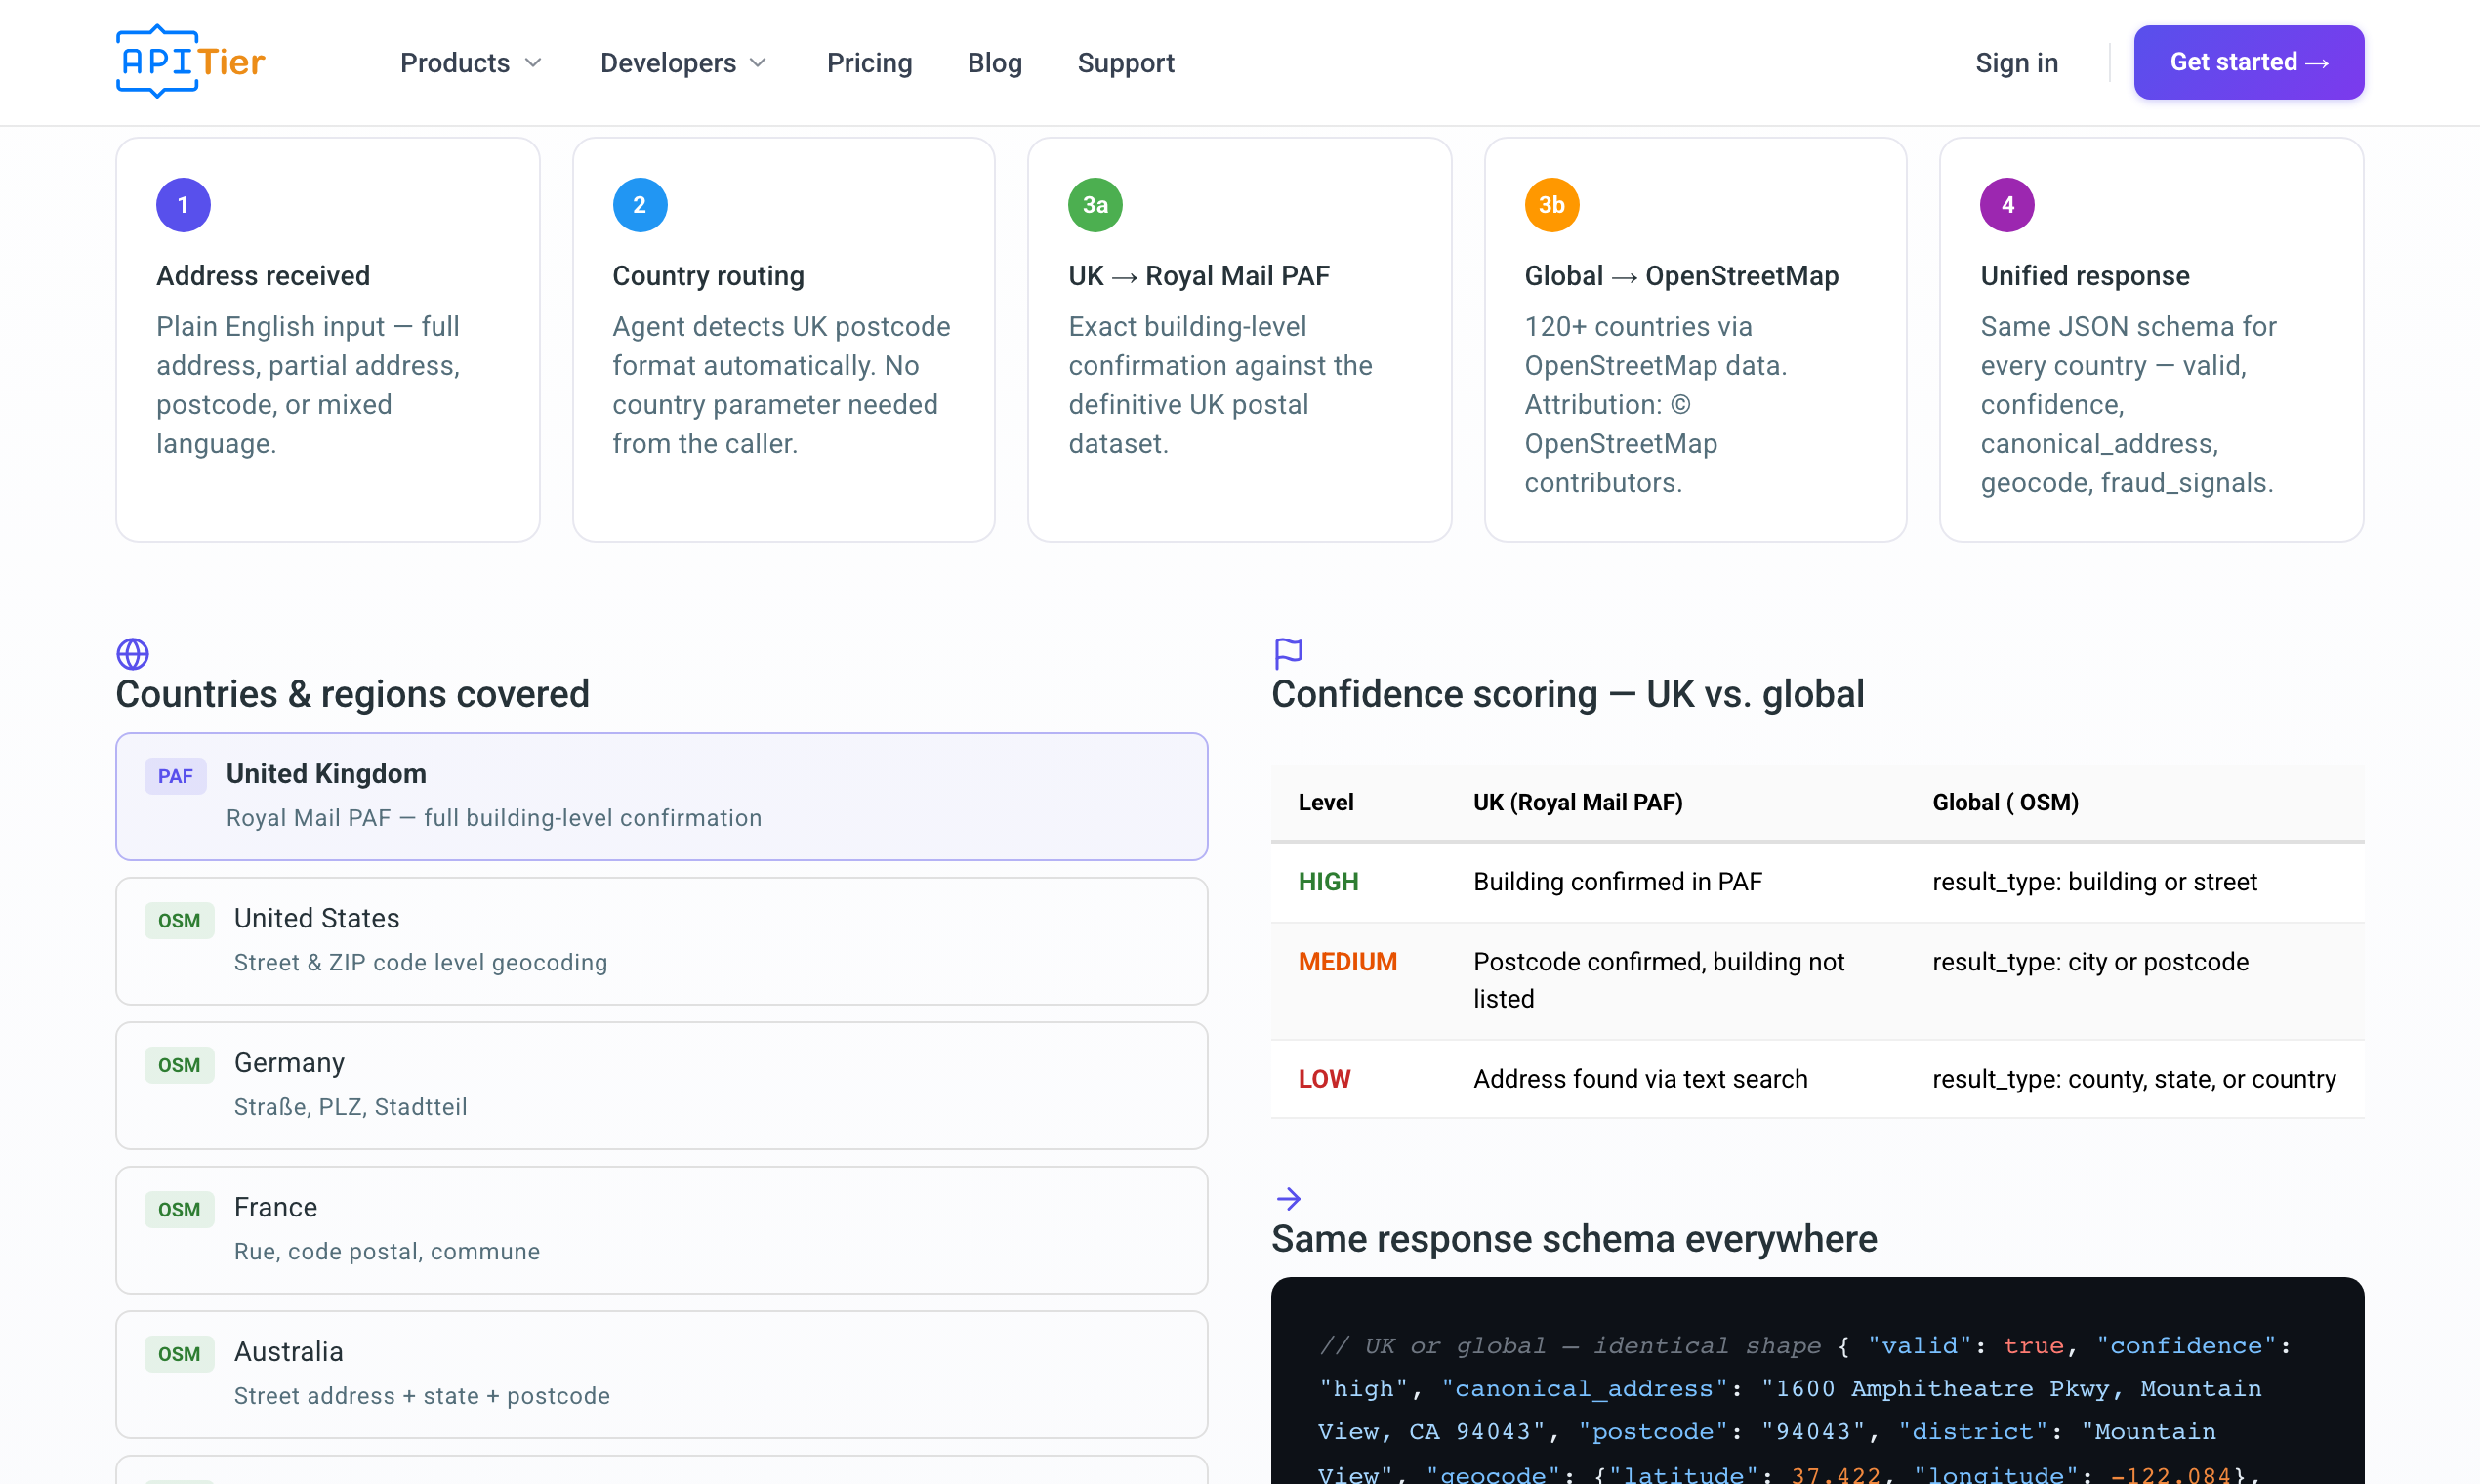The width and height of the screenshot is (2480, 1484).
Task: Select the United States country card
Action: point(661,941)
